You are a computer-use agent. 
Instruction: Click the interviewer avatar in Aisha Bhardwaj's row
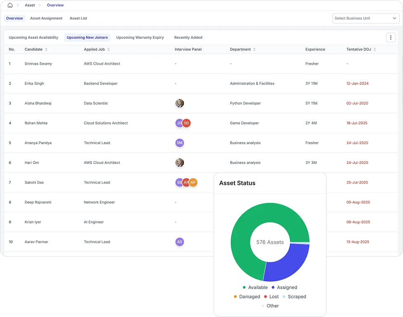pos(180,103)
